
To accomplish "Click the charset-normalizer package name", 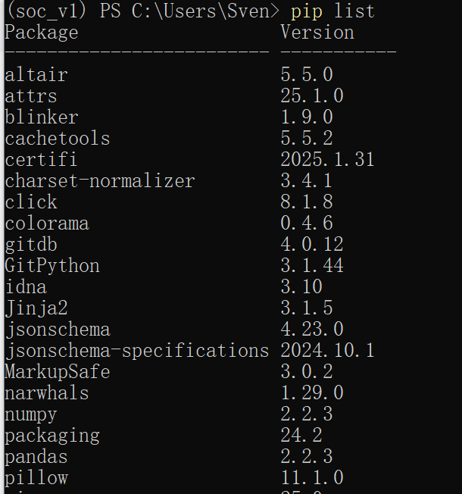I will [100, 181].
